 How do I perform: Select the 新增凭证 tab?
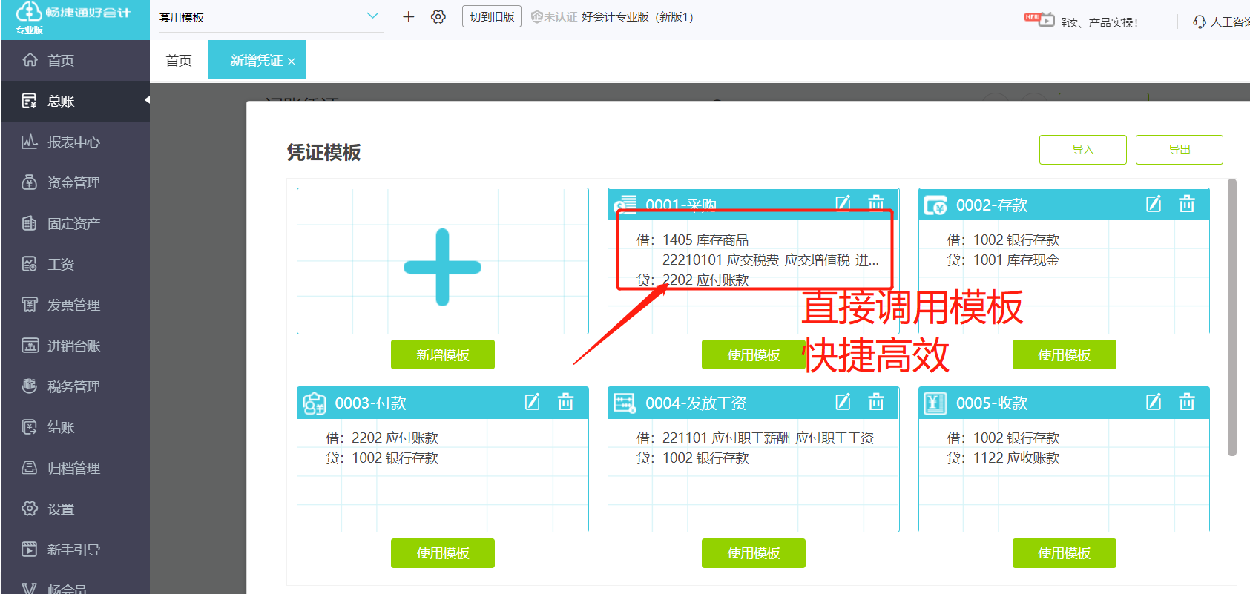(x=256, y=60)
